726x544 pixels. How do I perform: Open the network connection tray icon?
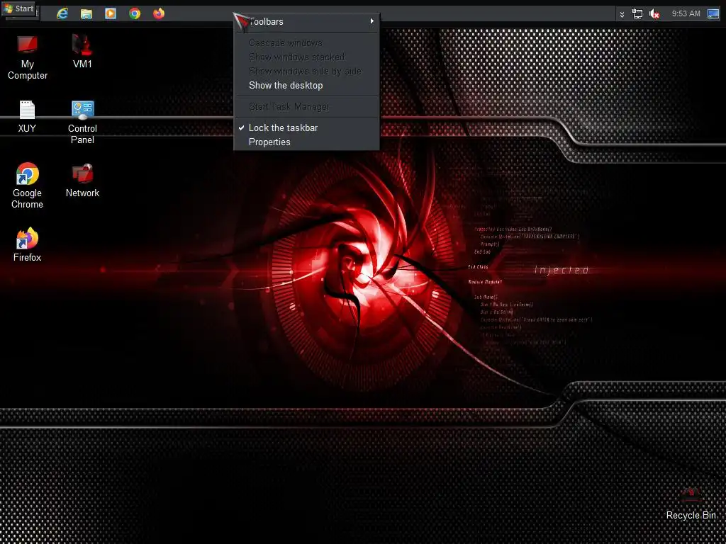[x=637, y=14]
